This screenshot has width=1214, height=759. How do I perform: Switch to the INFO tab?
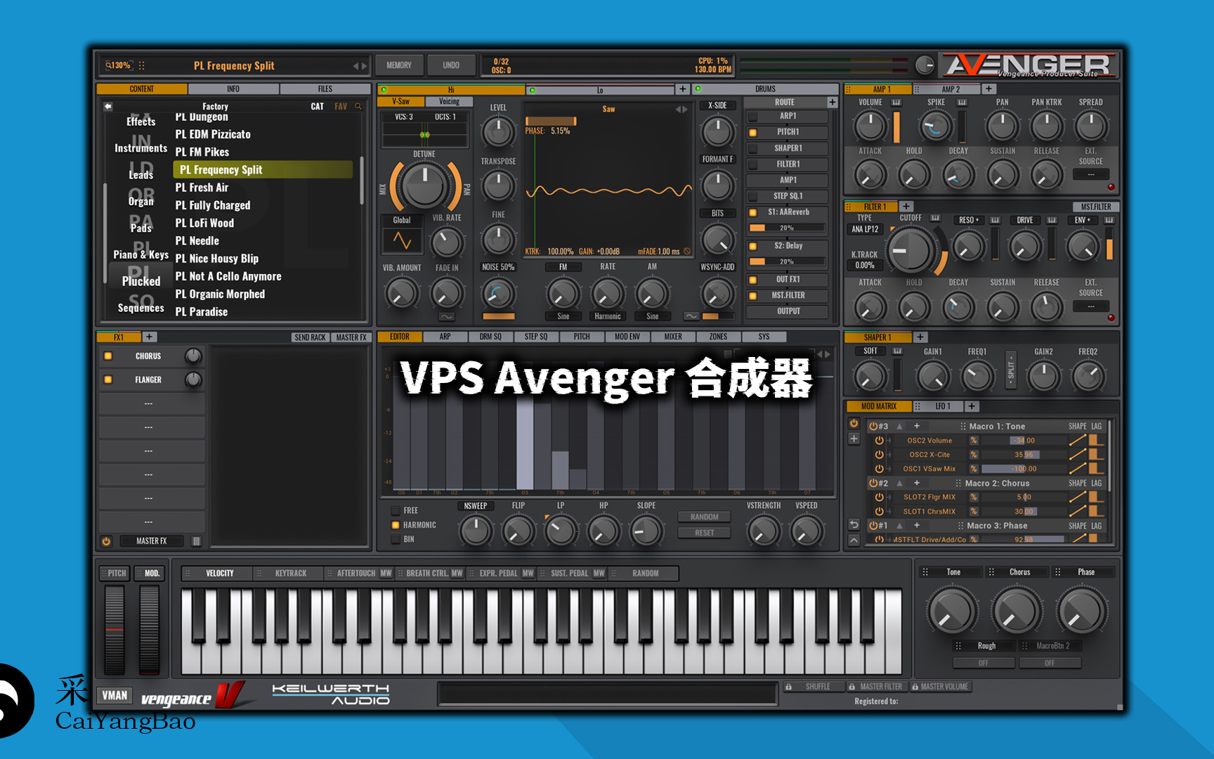click(x=233, y=89)
